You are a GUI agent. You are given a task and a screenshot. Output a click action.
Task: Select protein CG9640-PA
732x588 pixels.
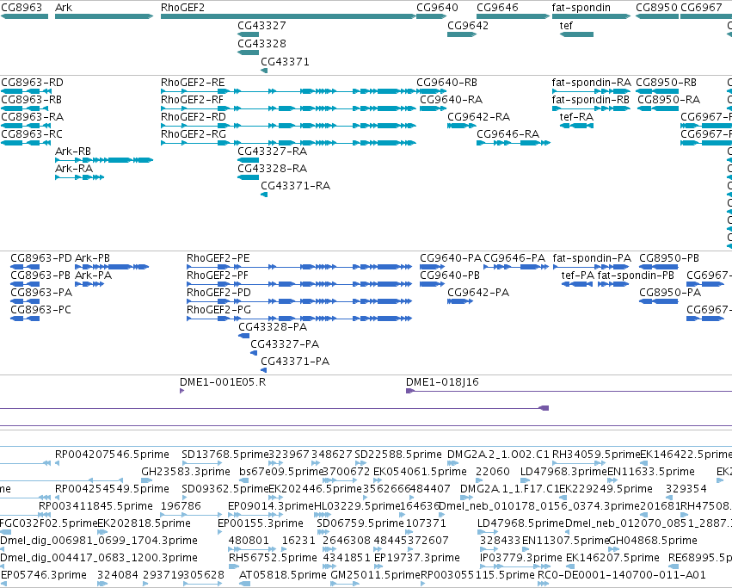(433, 267)
